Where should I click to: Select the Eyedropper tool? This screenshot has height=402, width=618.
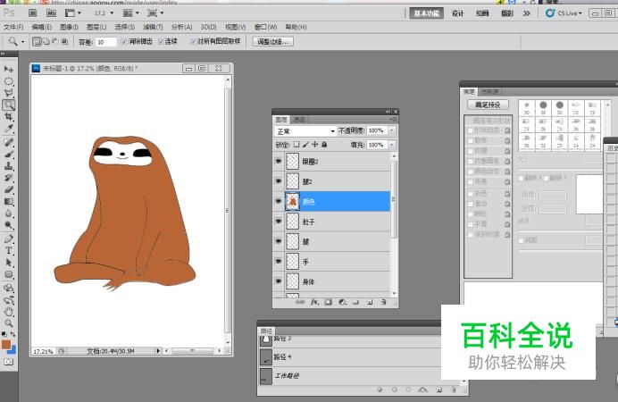9,129
